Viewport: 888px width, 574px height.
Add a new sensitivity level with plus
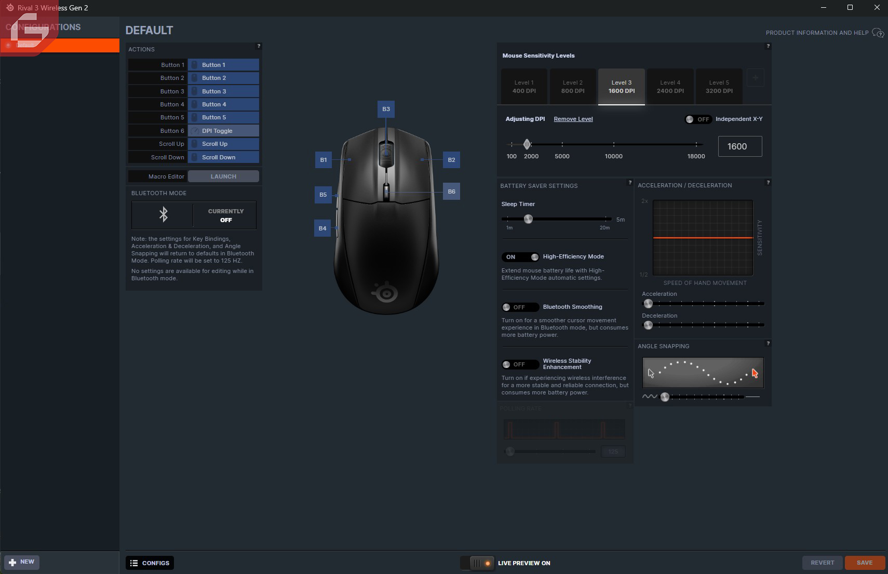[755, 78]
